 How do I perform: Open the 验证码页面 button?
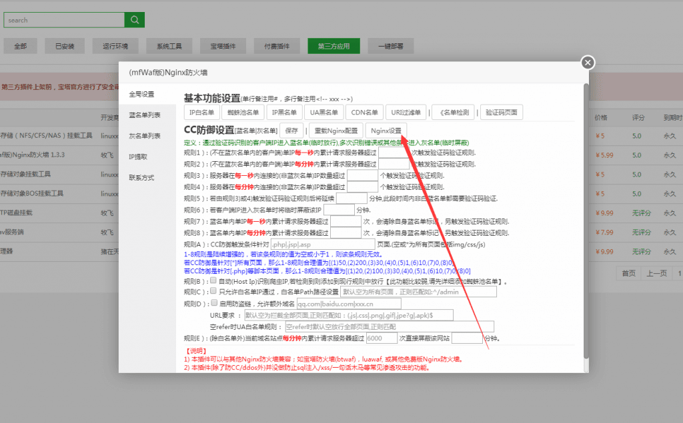(502, 113)
